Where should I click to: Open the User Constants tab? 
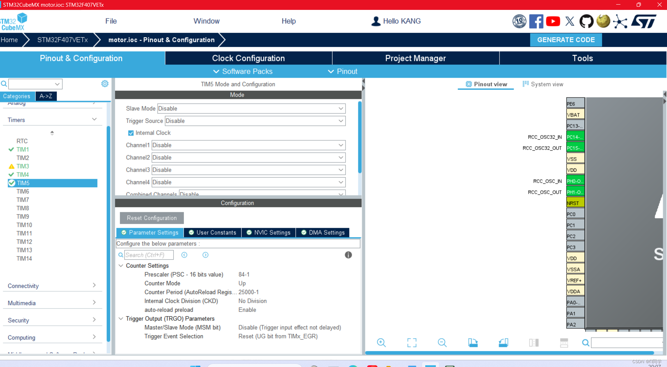pyautogui.click(x=212, y=232)
